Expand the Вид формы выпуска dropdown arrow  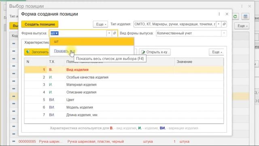(x=224, y=33)
